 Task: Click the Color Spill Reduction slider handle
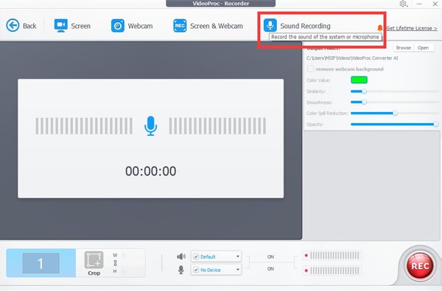pos(395,113)
